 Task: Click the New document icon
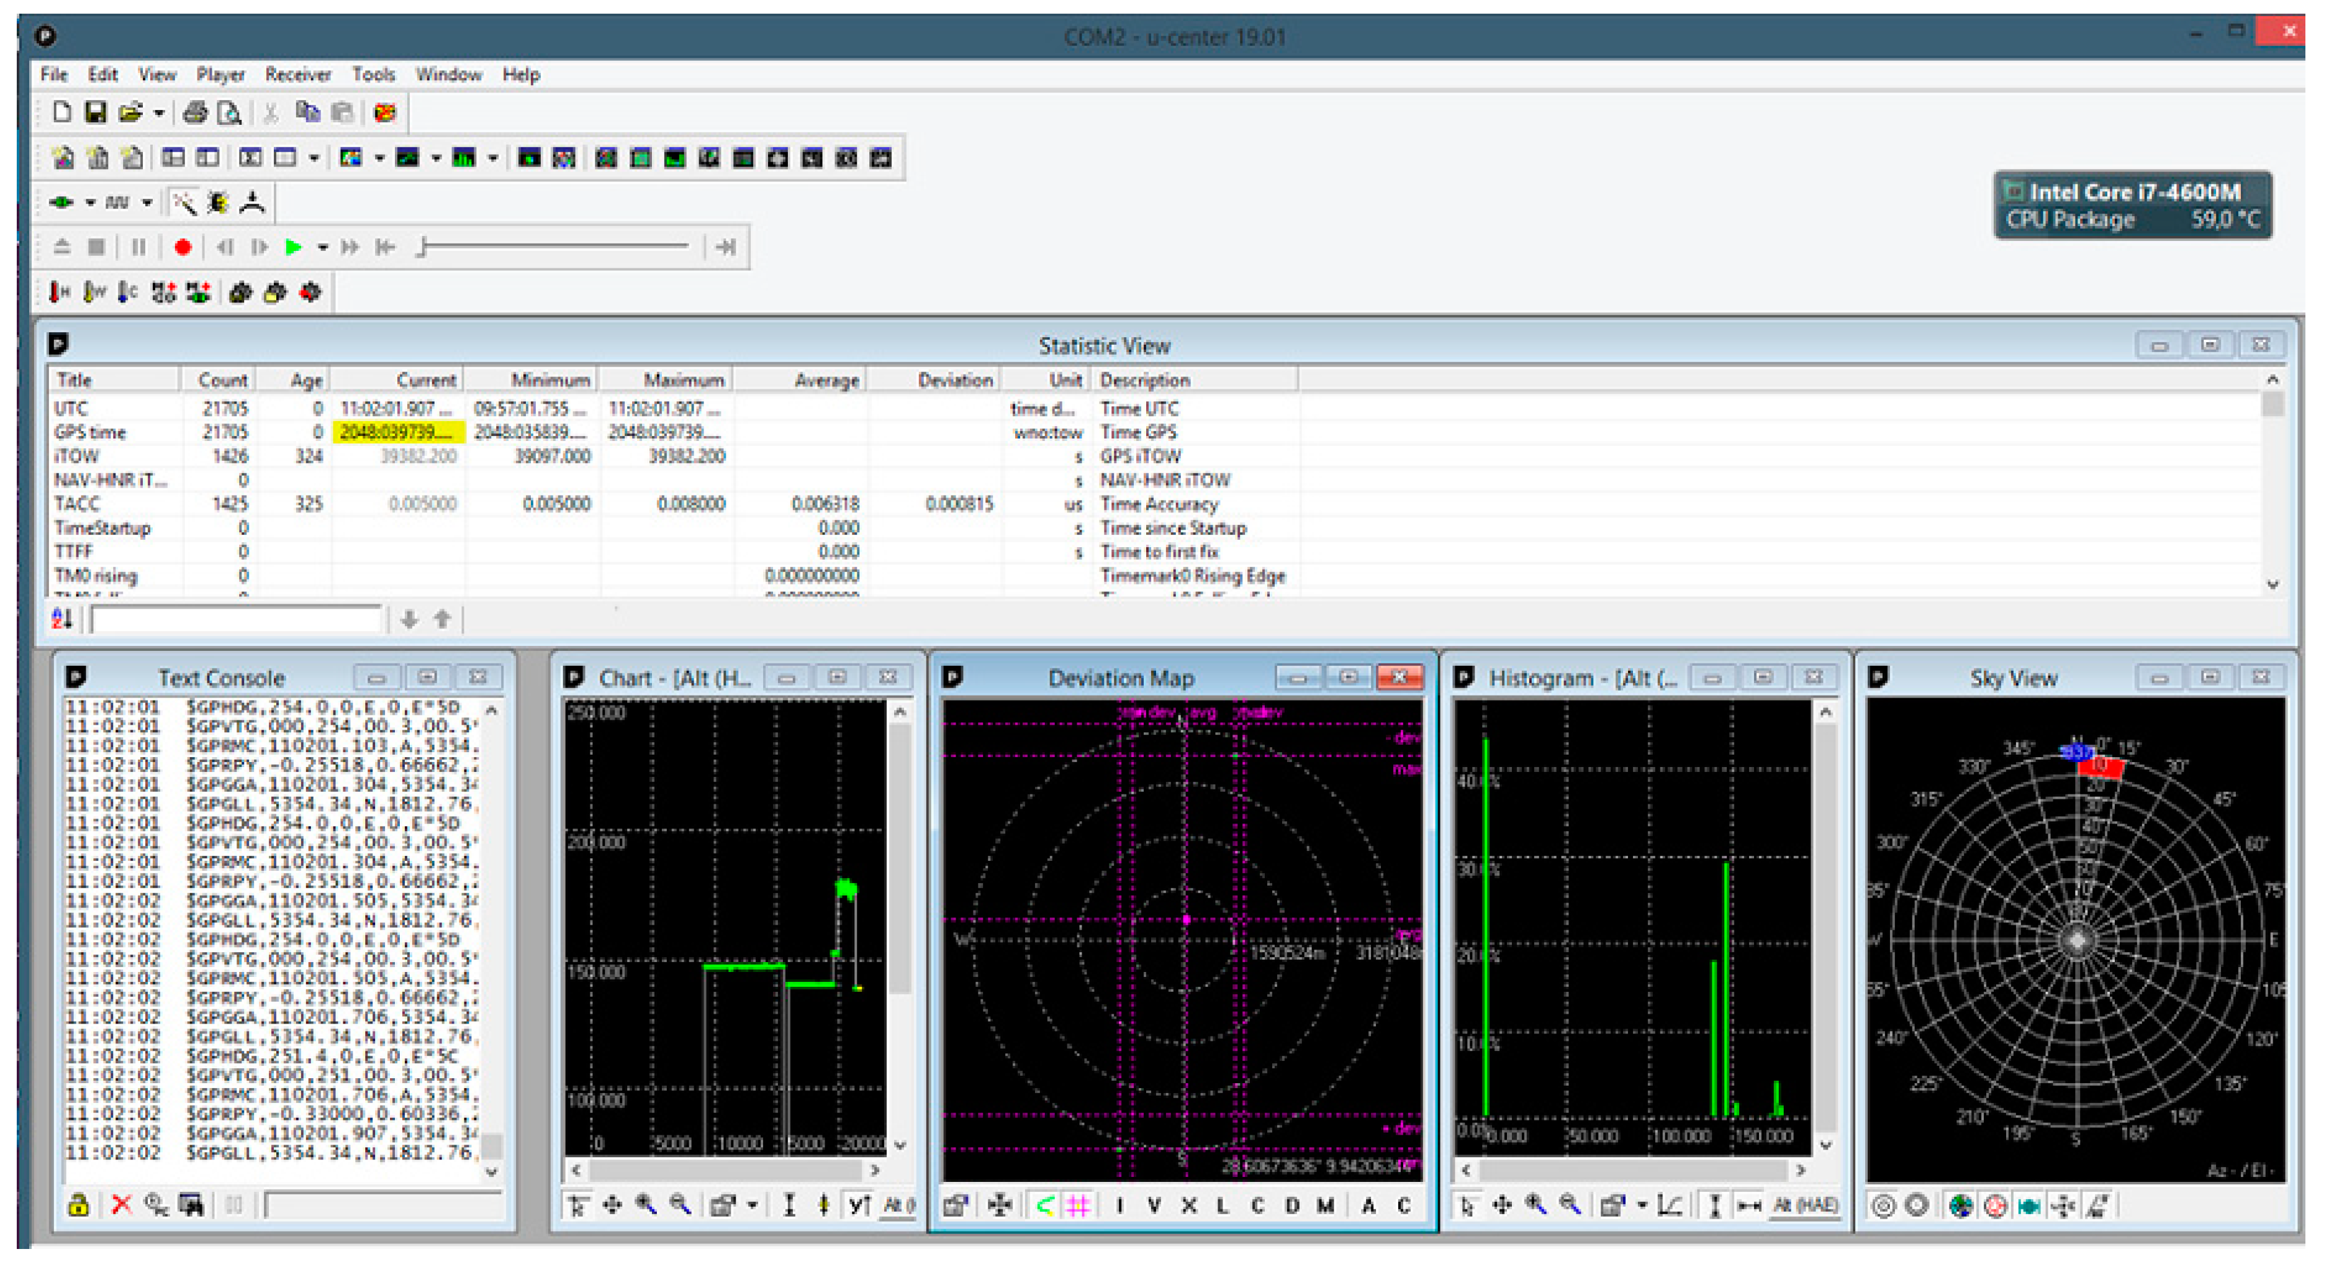click(x=61, y=113)
